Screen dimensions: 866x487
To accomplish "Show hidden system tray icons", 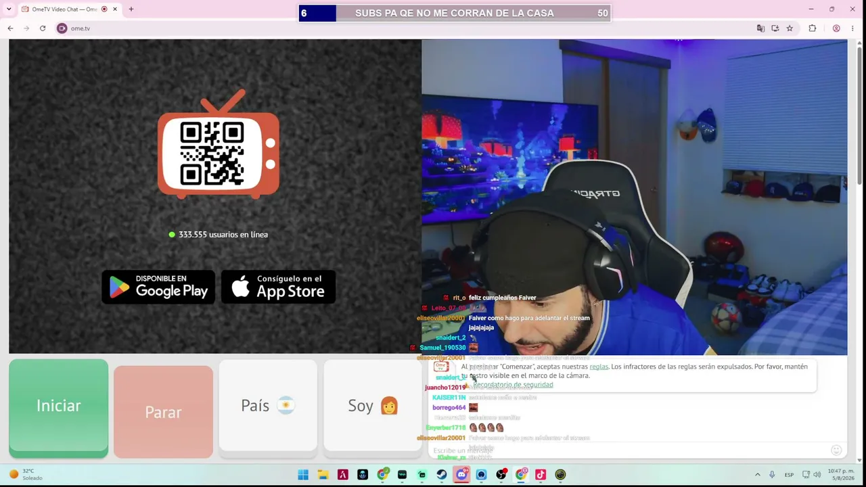I will point(757,475).
